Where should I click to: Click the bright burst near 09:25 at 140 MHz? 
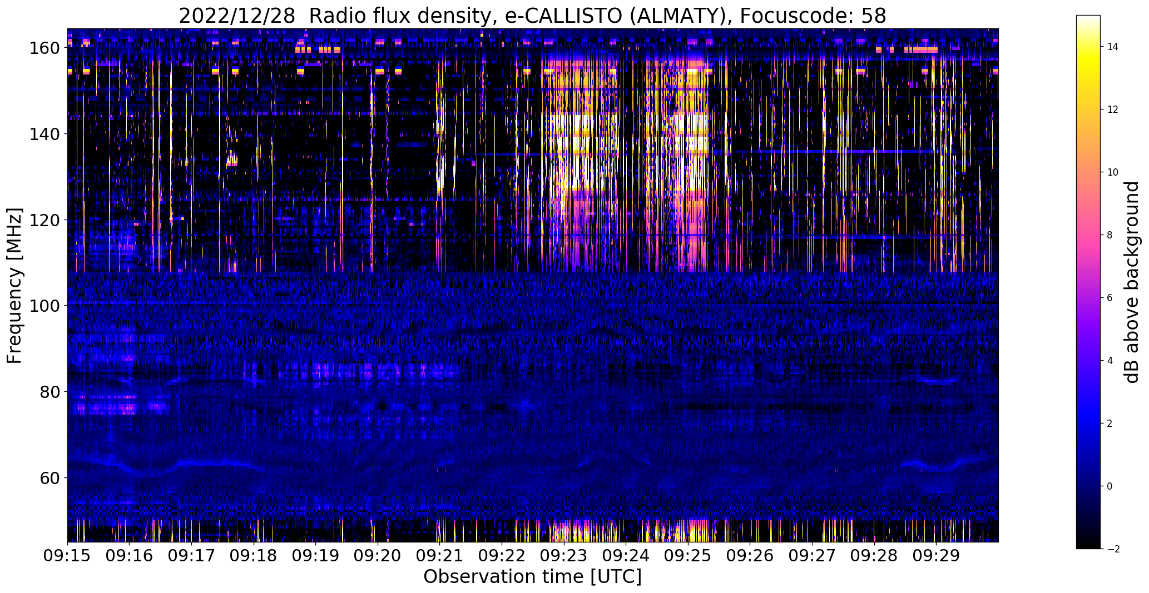(691, 133)
